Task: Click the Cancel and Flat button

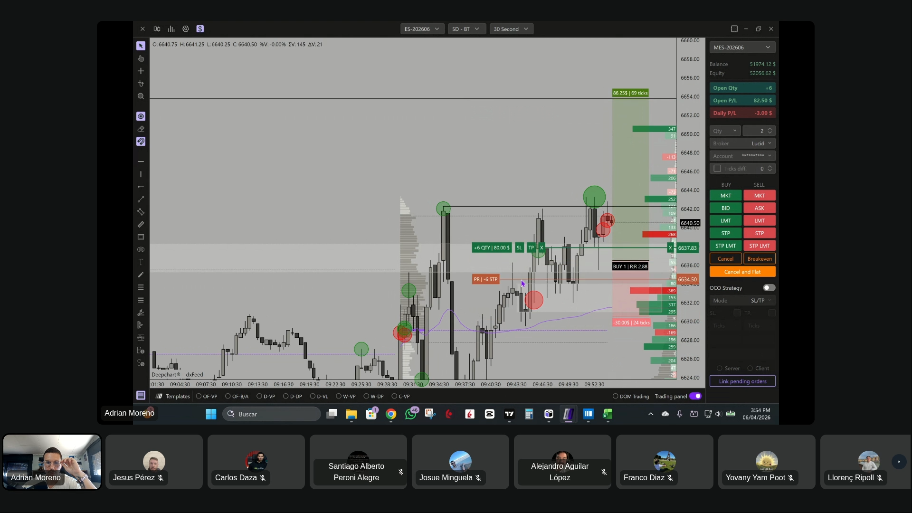Action: pyautogui.click(x=742, y=272)
